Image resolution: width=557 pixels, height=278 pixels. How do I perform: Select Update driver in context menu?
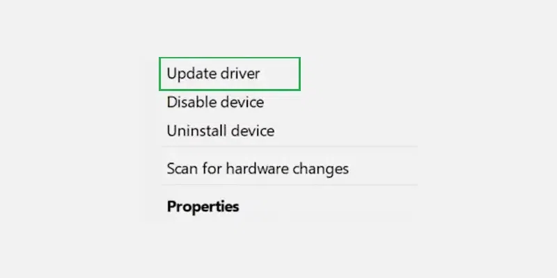point(230,74)
